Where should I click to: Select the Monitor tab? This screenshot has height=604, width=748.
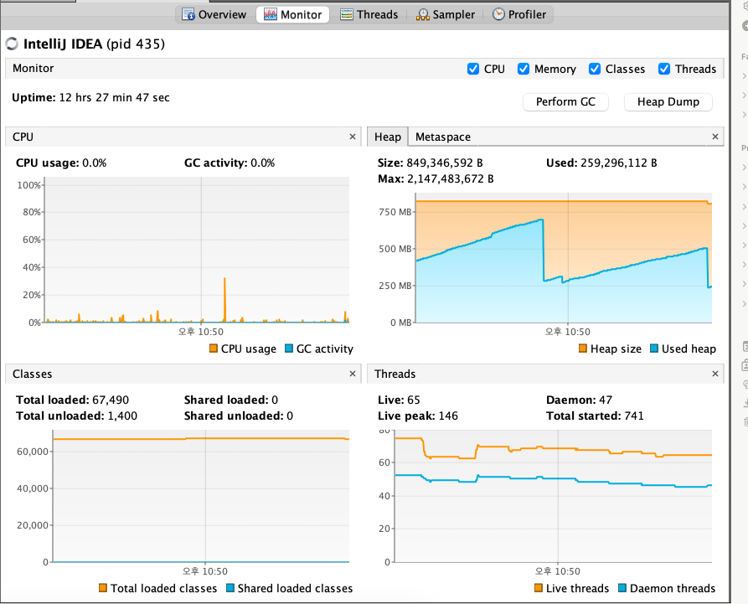pyautogui.click(x=292, y=14)
